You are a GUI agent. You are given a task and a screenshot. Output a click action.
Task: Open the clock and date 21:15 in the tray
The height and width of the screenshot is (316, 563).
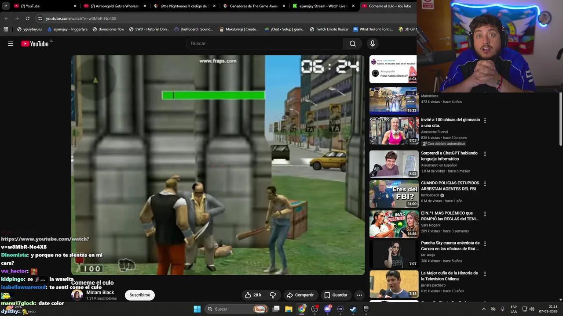(x=548, y=309)
